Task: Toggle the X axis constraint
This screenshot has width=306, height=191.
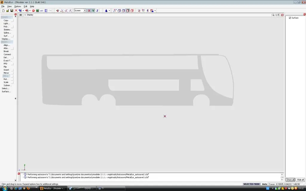Action: pyautogui.click(x=89, y=10)
